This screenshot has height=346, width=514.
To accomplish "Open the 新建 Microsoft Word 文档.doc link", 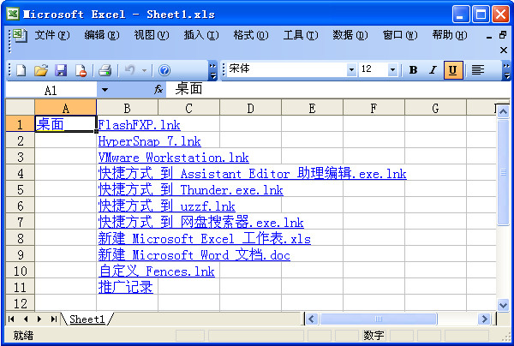I will click(194, 255).
